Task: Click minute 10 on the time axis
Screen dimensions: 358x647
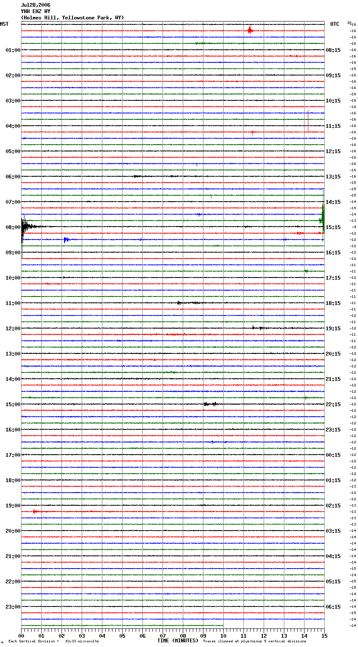Action: pos(223,636)
